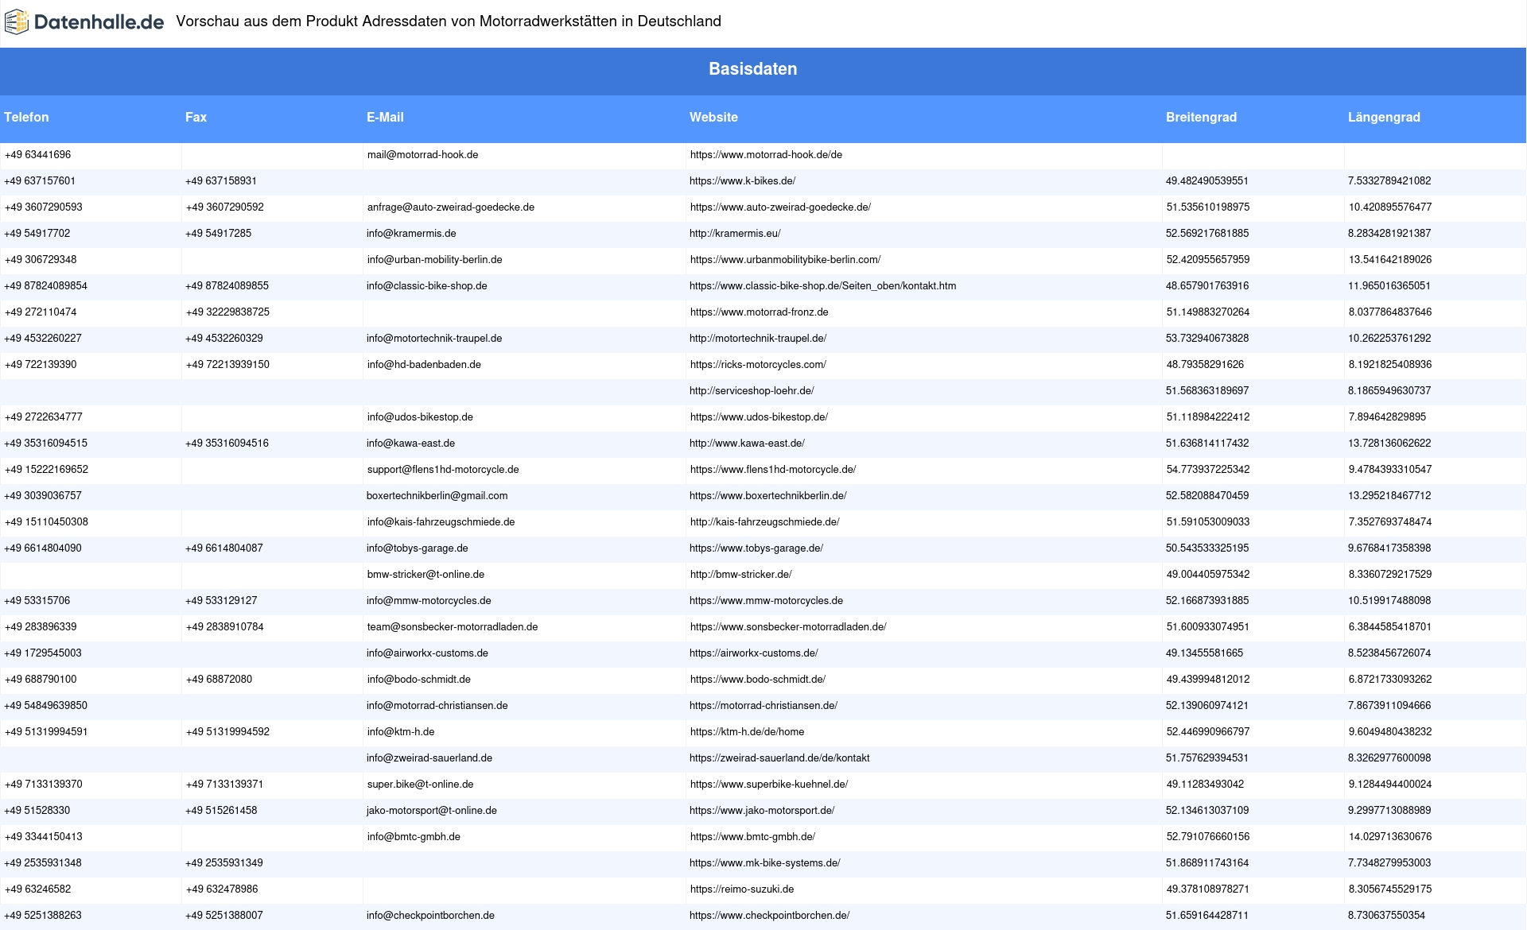Open the Datenhalle.de brand name link
The image size is (1527, 930).
[x=99, y=22]
